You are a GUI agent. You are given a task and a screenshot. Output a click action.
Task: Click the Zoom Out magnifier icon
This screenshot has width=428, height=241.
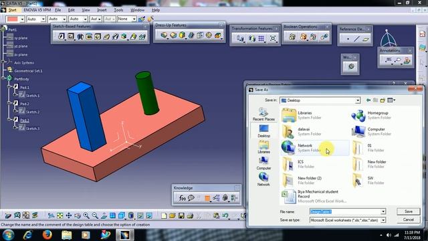95,216
